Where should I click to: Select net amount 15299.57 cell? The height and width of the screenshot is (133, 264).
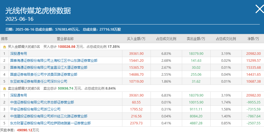click(x=253, y=61)
